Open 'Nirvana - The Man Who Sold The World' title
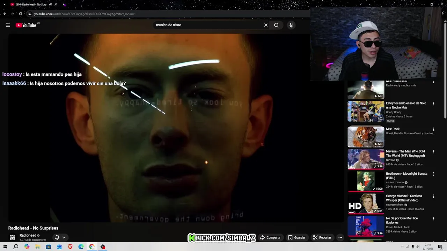The height and width of the screenshot is (251, 447). coord(405,154)
